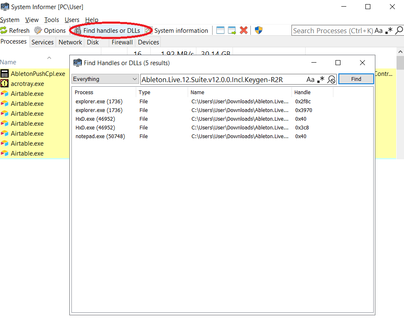This screenshot has width=404, height=319.
Task: Sort results by Process column
Action: (x=104, y=92)
